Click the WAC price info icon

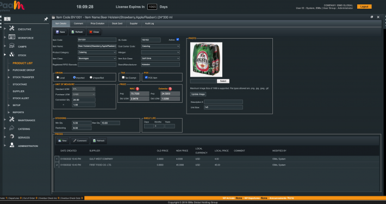point(138,89)
